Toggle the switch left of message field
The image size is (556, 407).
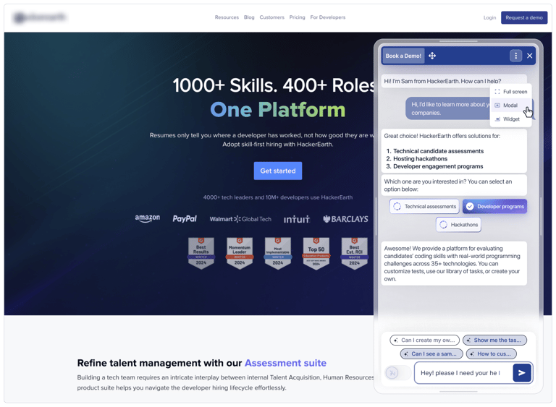tap(397, 372)
